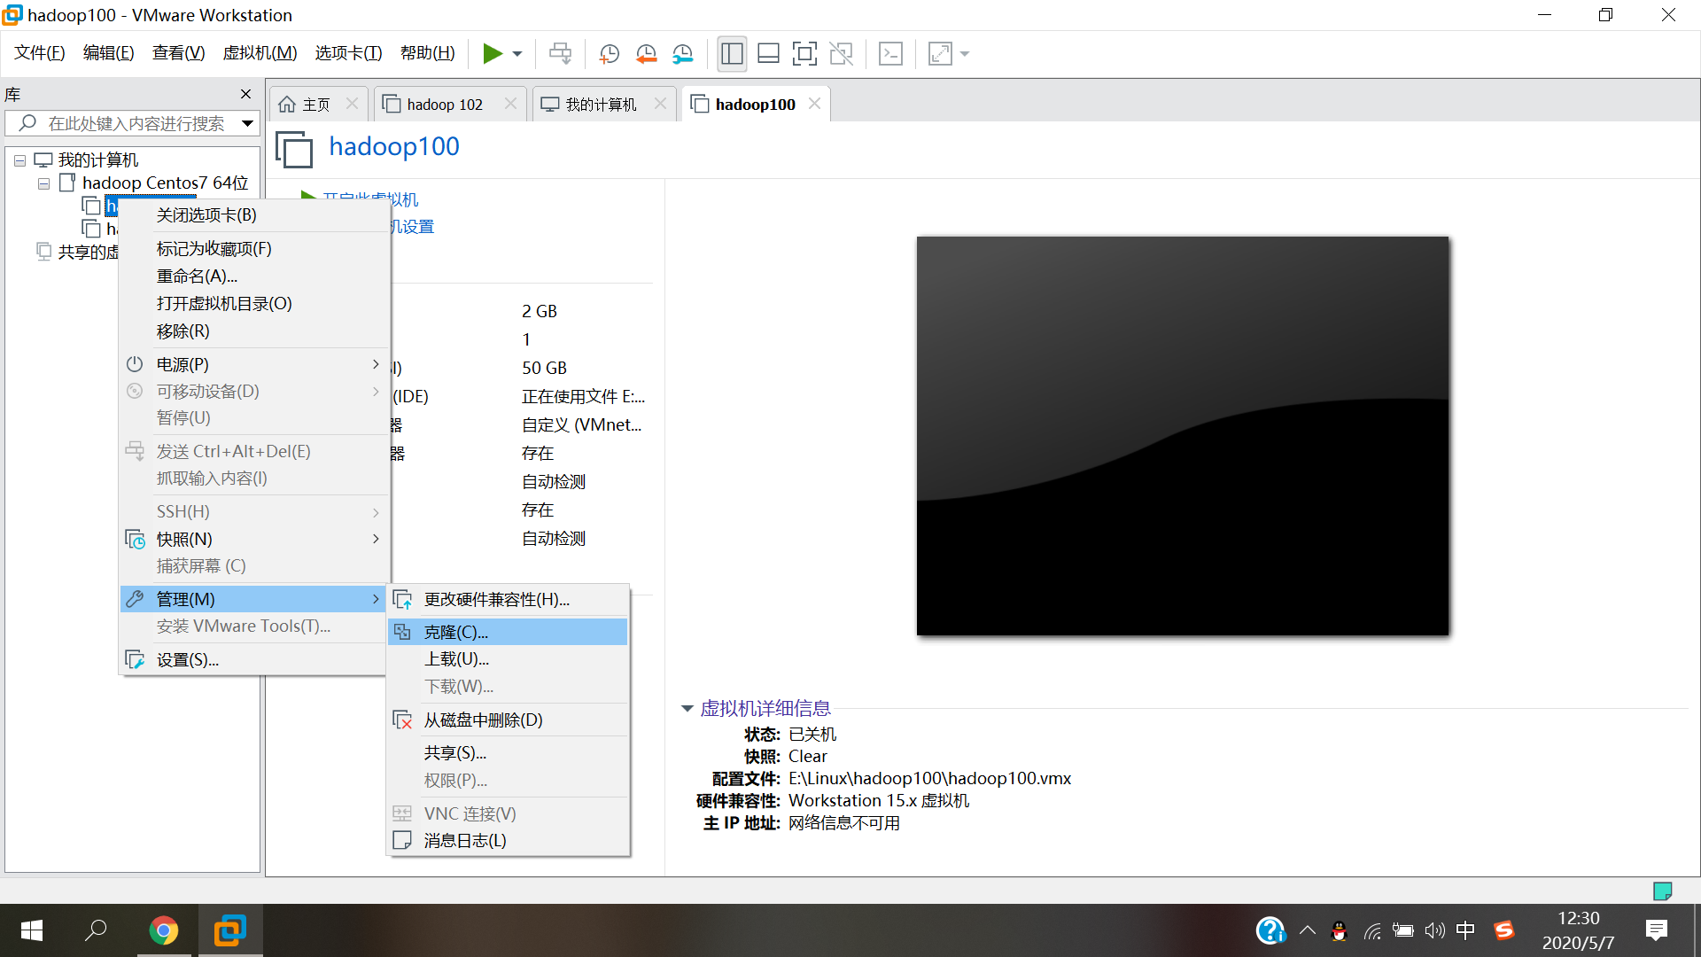Viewport: 1701px width, 957px height.
Task: Open the snapshot manager toolbar icon
Action: pyautogui.click(x=683, y=54)
